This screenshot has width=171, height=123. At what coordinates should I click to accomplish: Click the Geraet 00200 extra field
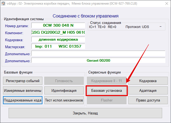point(98,60)
